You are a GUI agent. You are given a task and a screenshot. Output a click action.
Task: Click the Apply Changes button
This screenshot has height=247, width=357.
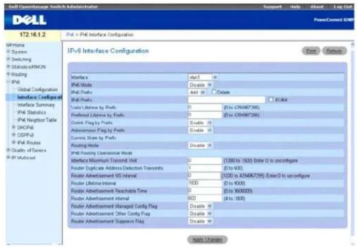coord(207,240)
